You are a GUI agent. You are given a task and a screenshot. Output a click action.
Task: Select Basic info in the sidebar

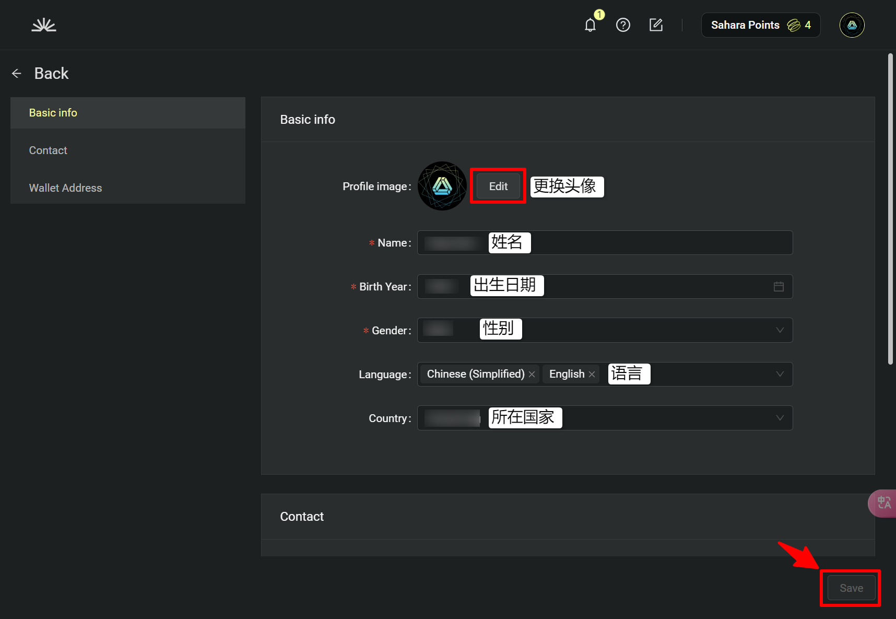[53, 113]
